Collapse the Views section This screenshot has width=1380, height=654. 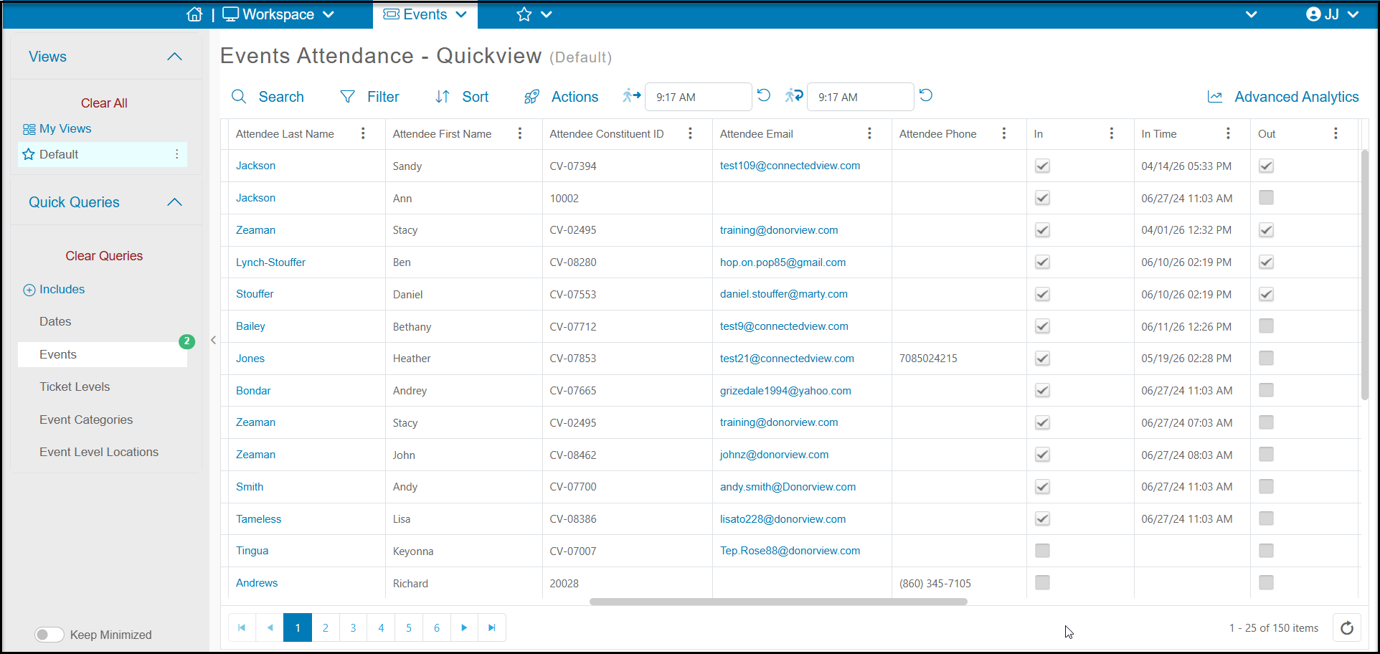[x=174, y=57]
